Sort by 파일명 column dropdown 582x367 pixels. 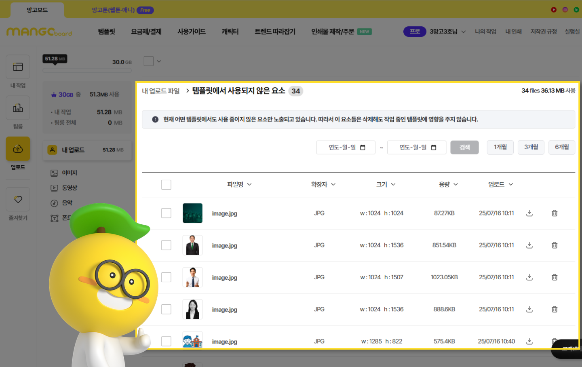pyautogui.click(x=239, y=184)
